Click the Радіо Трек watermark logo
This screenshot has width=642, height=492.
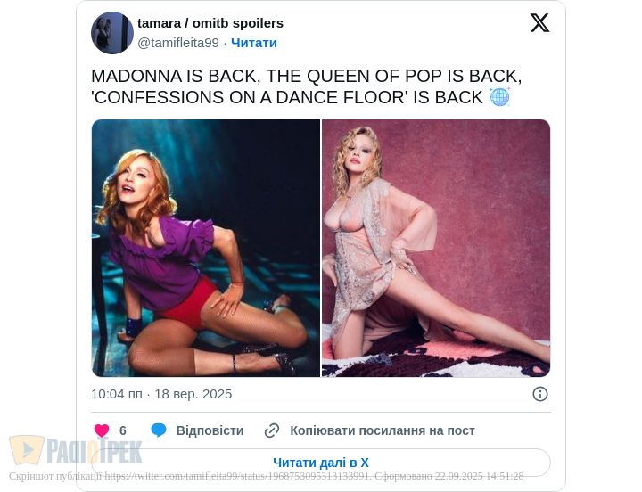point(76,451)
